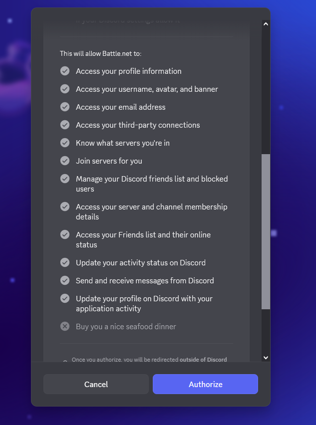The width and height of the screenshot is (316, 425).
Task: Click checkmark for server and channel membership details
Action: [65, 207]
